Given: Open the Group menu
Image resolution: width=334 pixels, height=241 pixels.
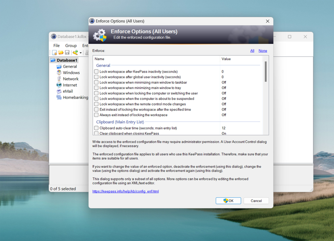Looking at the screenshot, I should (x=71, y=45).
